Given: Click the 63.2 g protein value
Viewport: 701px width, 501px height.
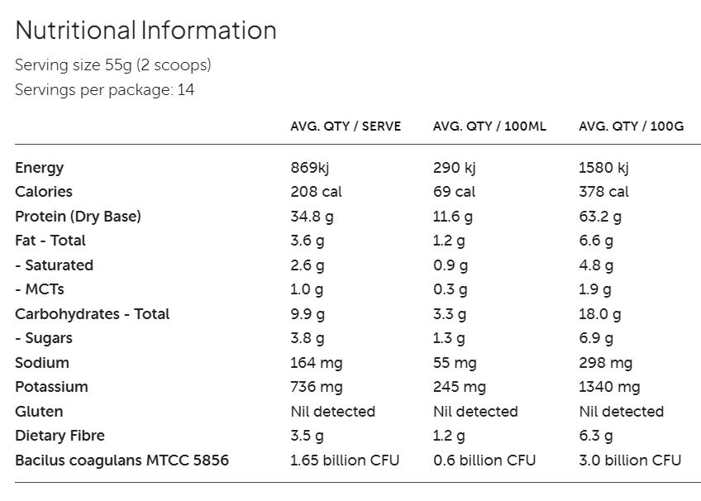Looking at the screenshot, I should (600, 217).
